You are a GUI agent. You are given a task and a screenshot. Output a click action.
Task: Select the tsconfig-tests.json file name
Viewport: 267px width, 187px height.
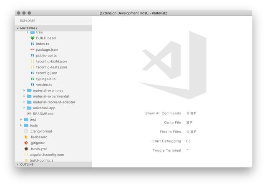click(51, 67)
